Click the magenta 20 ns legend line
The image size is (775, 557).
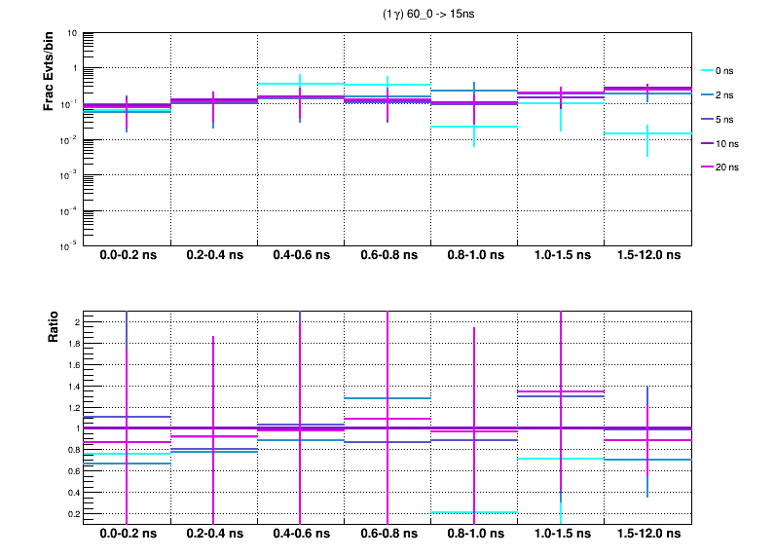click(x=706, y=167)
